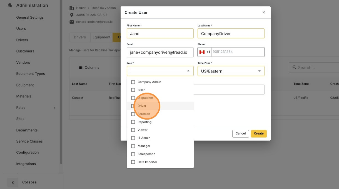The width and height of the screenshot is (339, 189).
Task: Check the Viewer role checkbox
Action: [133, 130]
